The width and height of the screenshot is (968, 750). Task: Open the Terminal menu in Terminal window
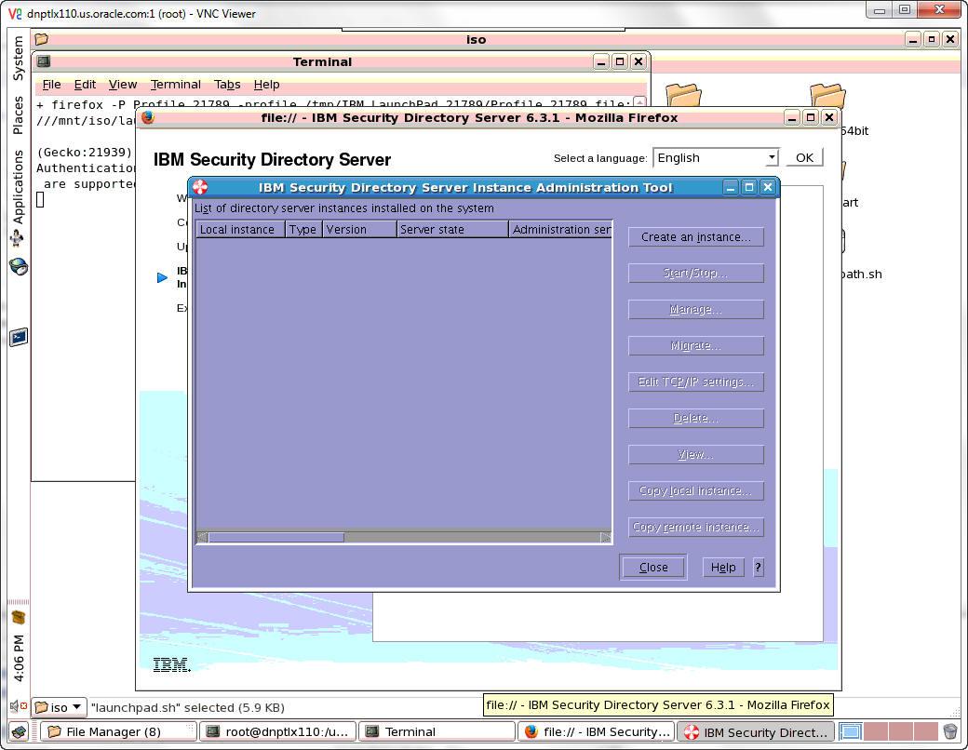coord(175,85)
